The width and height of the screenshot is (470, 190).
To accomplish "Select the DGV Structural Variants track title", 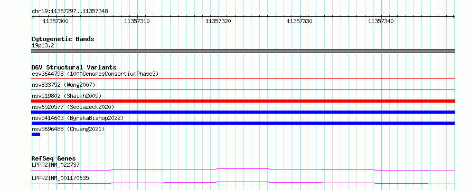I will [74, 67].
